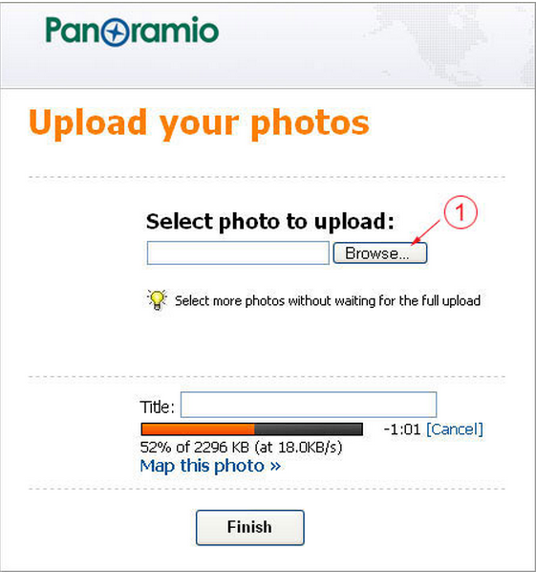Click the Panoramio logo text
Viewport: 536px width, 572px height.
(x=132, y=31)
